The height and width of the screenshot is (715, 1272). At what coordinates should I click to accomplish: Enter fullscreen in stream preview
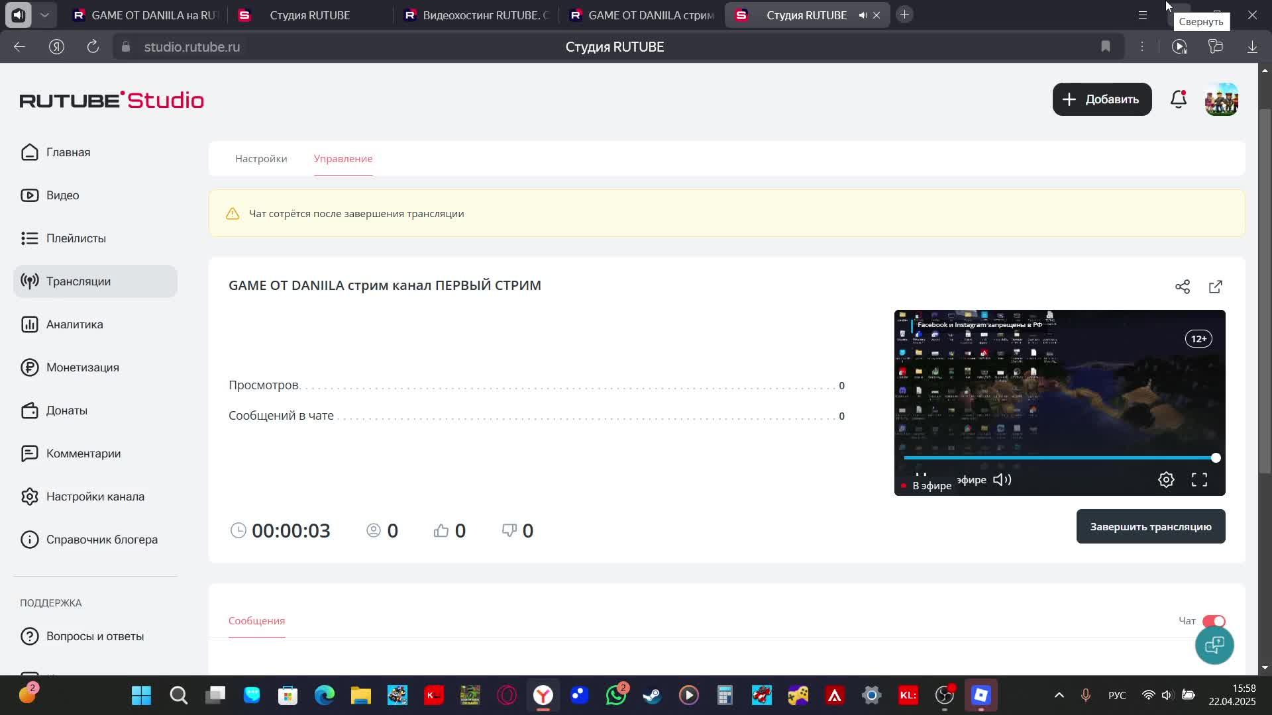point(1199,480)
